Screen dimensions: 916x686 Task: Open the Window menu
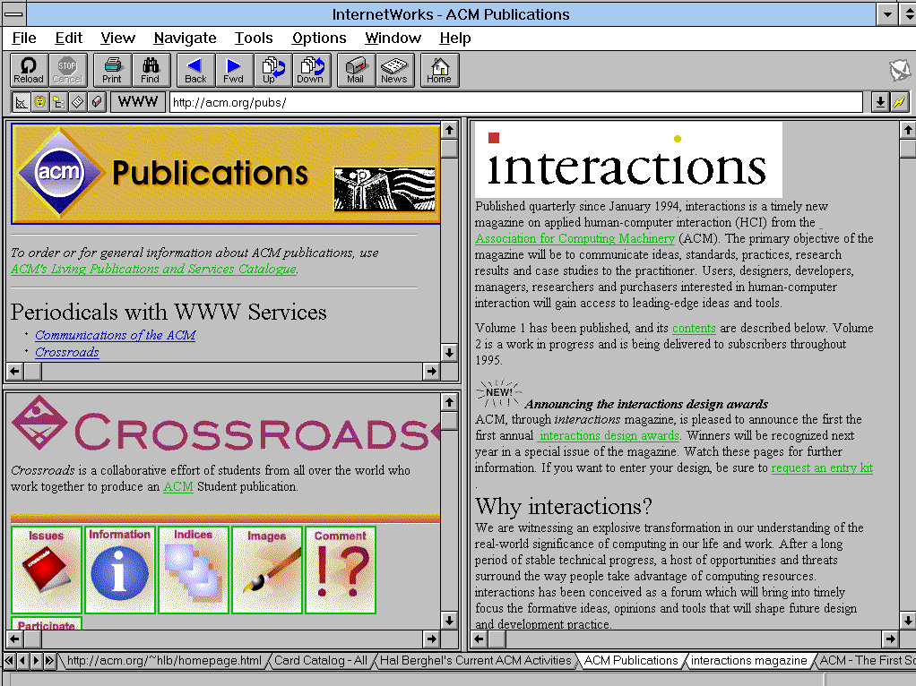[393, 38]
